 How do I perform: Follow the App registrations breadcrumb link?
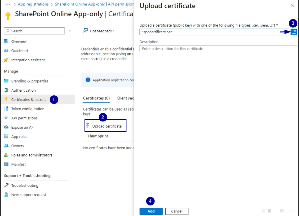click(33, 4)
